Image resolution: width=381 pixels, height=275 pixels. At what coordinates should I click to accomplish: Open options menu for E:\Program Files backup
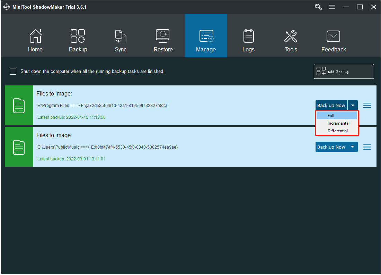[x=367, y=105]
